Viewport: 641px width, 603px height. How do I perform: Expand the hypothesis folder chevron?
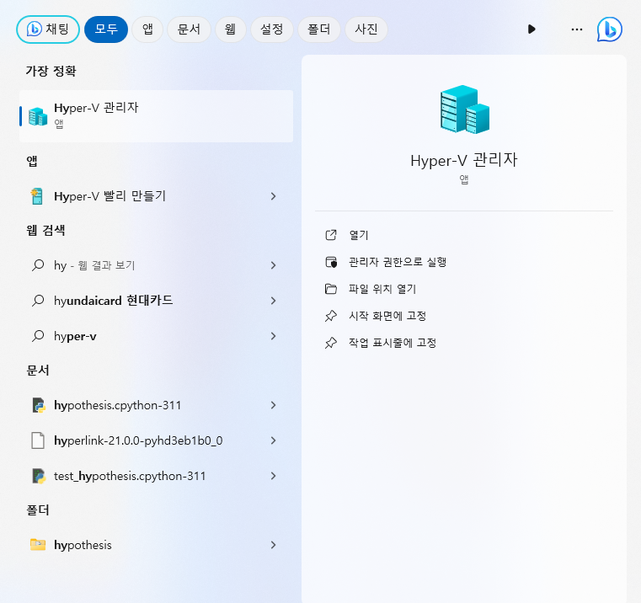273,545
